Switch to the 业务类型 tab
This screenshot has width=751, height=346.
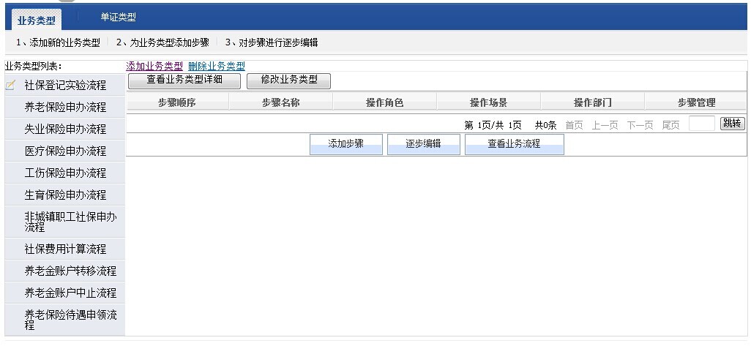36,20
